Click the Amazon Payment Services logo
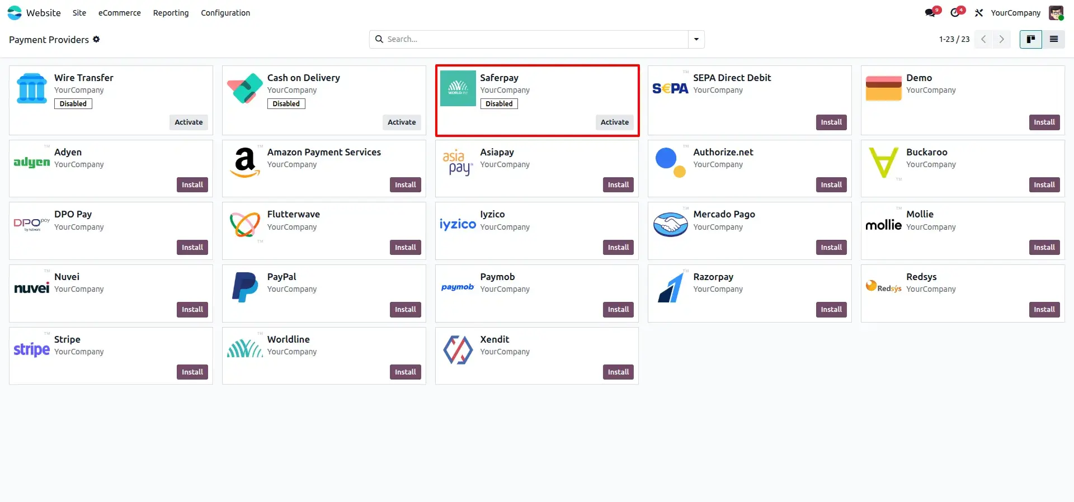1074x502 pixels. point(245,162)
